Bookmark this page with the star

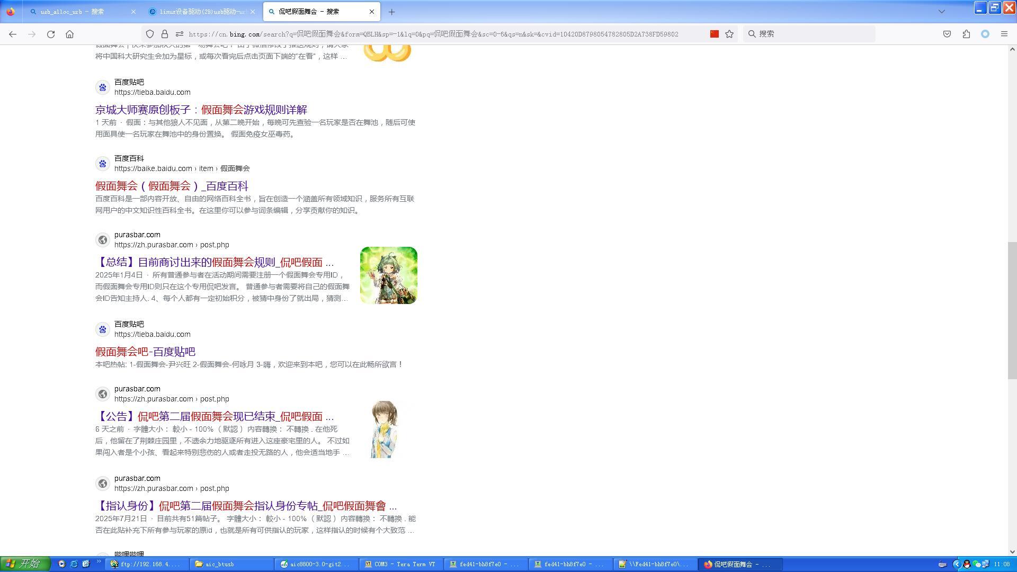[729, 34]
